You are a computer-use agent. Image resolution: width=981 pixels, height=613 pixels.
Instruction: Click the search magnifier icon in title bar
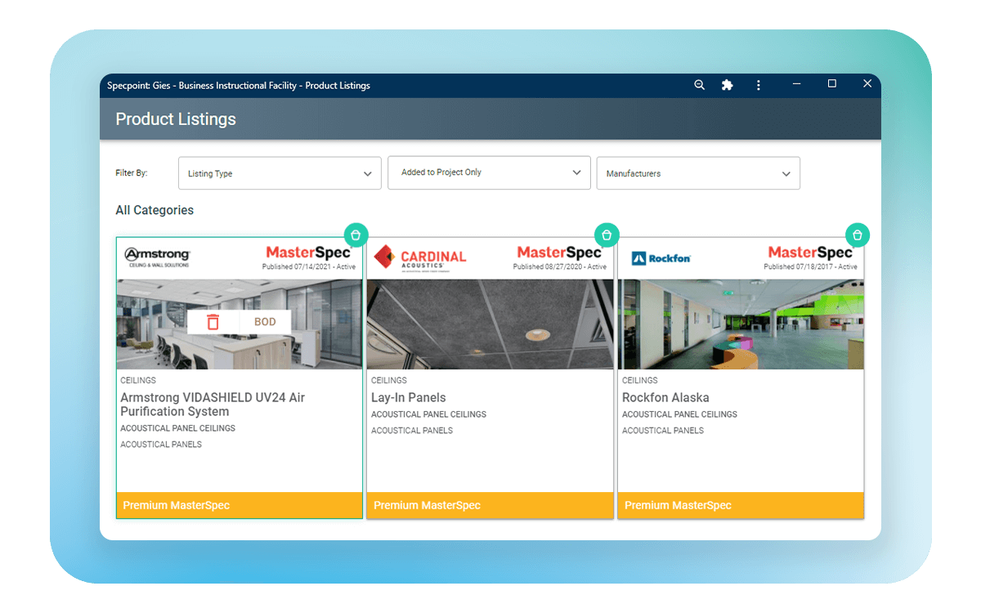[699, 85]
